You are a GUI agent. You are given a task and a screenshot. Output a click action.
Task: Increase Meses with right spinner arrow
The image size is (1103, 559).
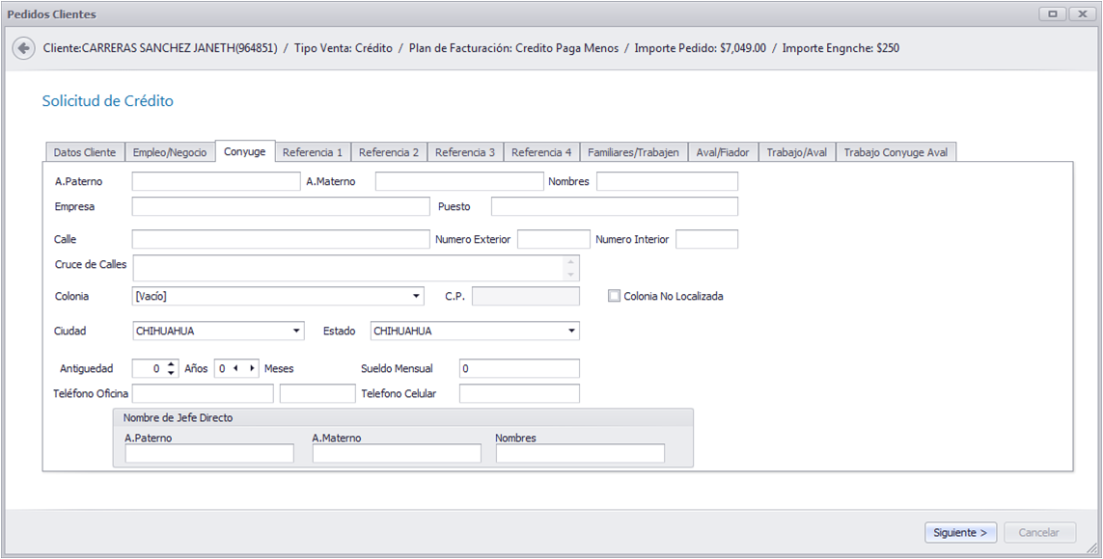[x=252, y=368]
